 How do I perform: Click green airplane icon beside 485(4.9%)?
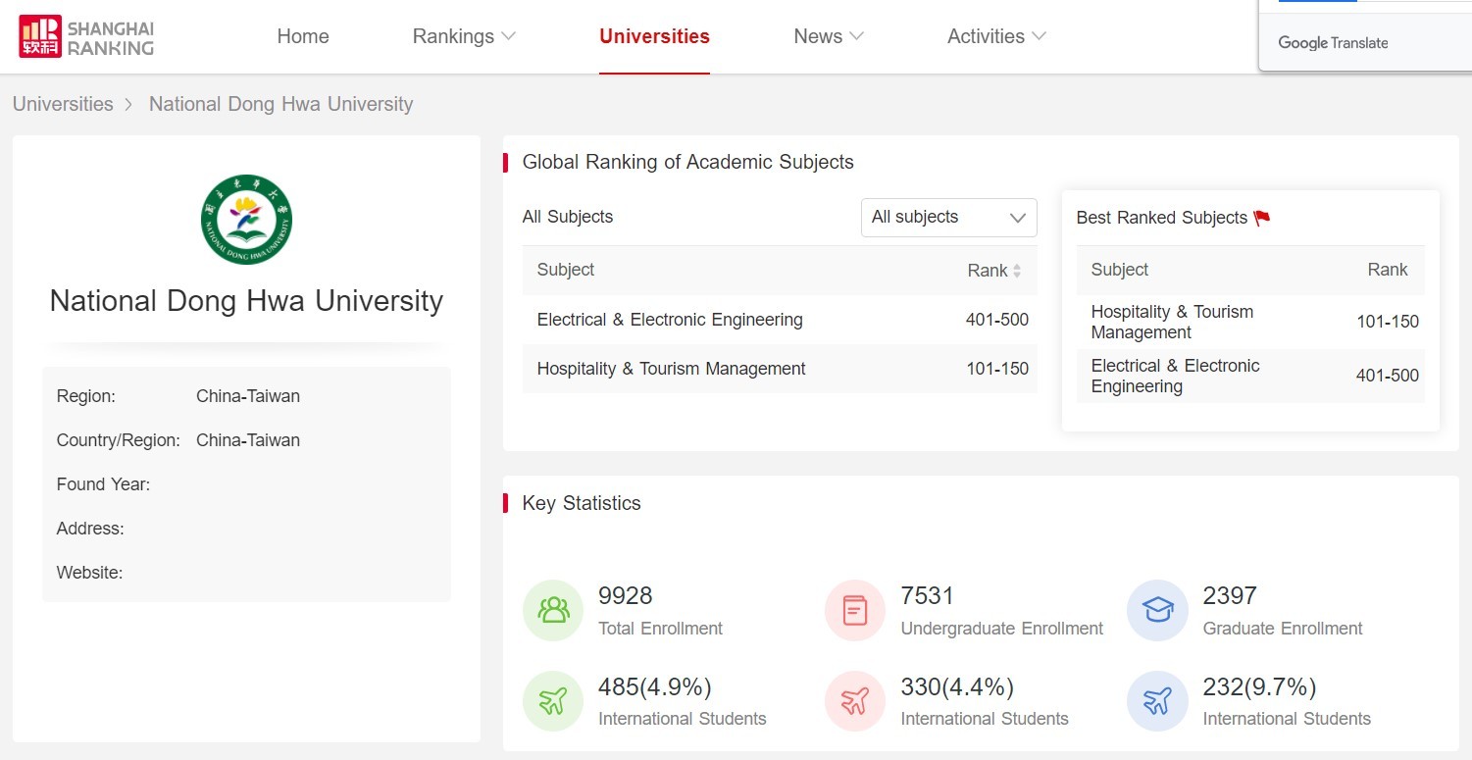(x=553, y=701)
